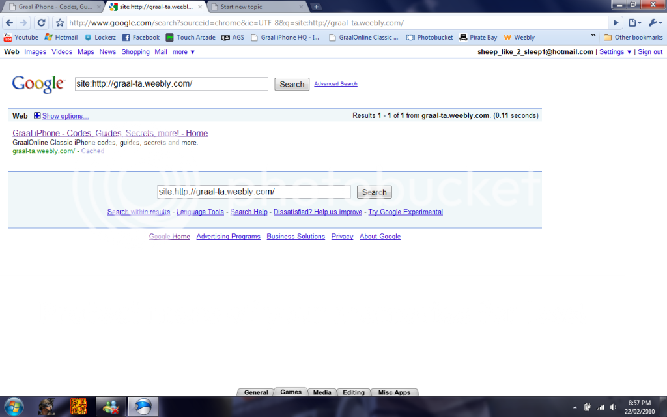Open the Images search category
This screenshot has height=417, width=667.
tap(35, 52)
